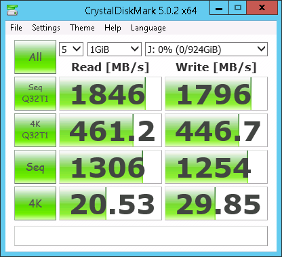Click the CrystalDiskMark app icon in title bar

coord(12,9)
